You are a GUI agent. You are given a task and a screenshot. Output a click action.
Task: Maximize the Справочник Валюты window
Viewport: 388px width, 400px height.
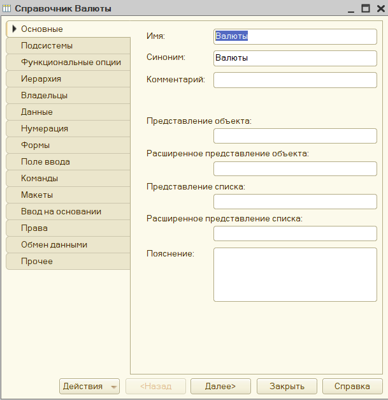pos(365,9)
